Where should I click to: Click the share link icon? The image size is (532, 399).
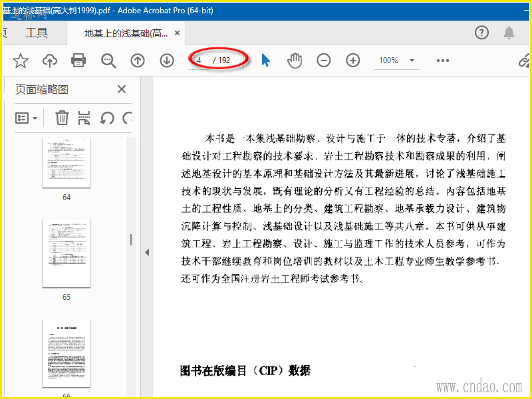(524, 61)
